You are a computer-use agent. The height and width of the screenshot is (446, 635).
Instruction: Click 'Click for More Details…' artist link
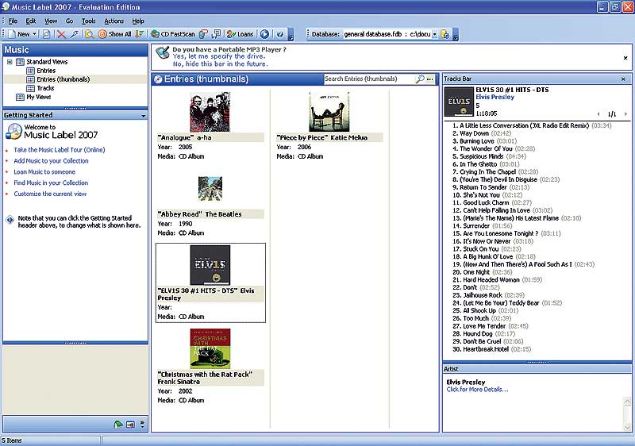pyautogui.click(x=477, y=390)
